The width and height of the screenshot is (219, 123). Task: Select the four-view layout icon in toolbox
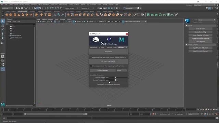tap(3, 60)
